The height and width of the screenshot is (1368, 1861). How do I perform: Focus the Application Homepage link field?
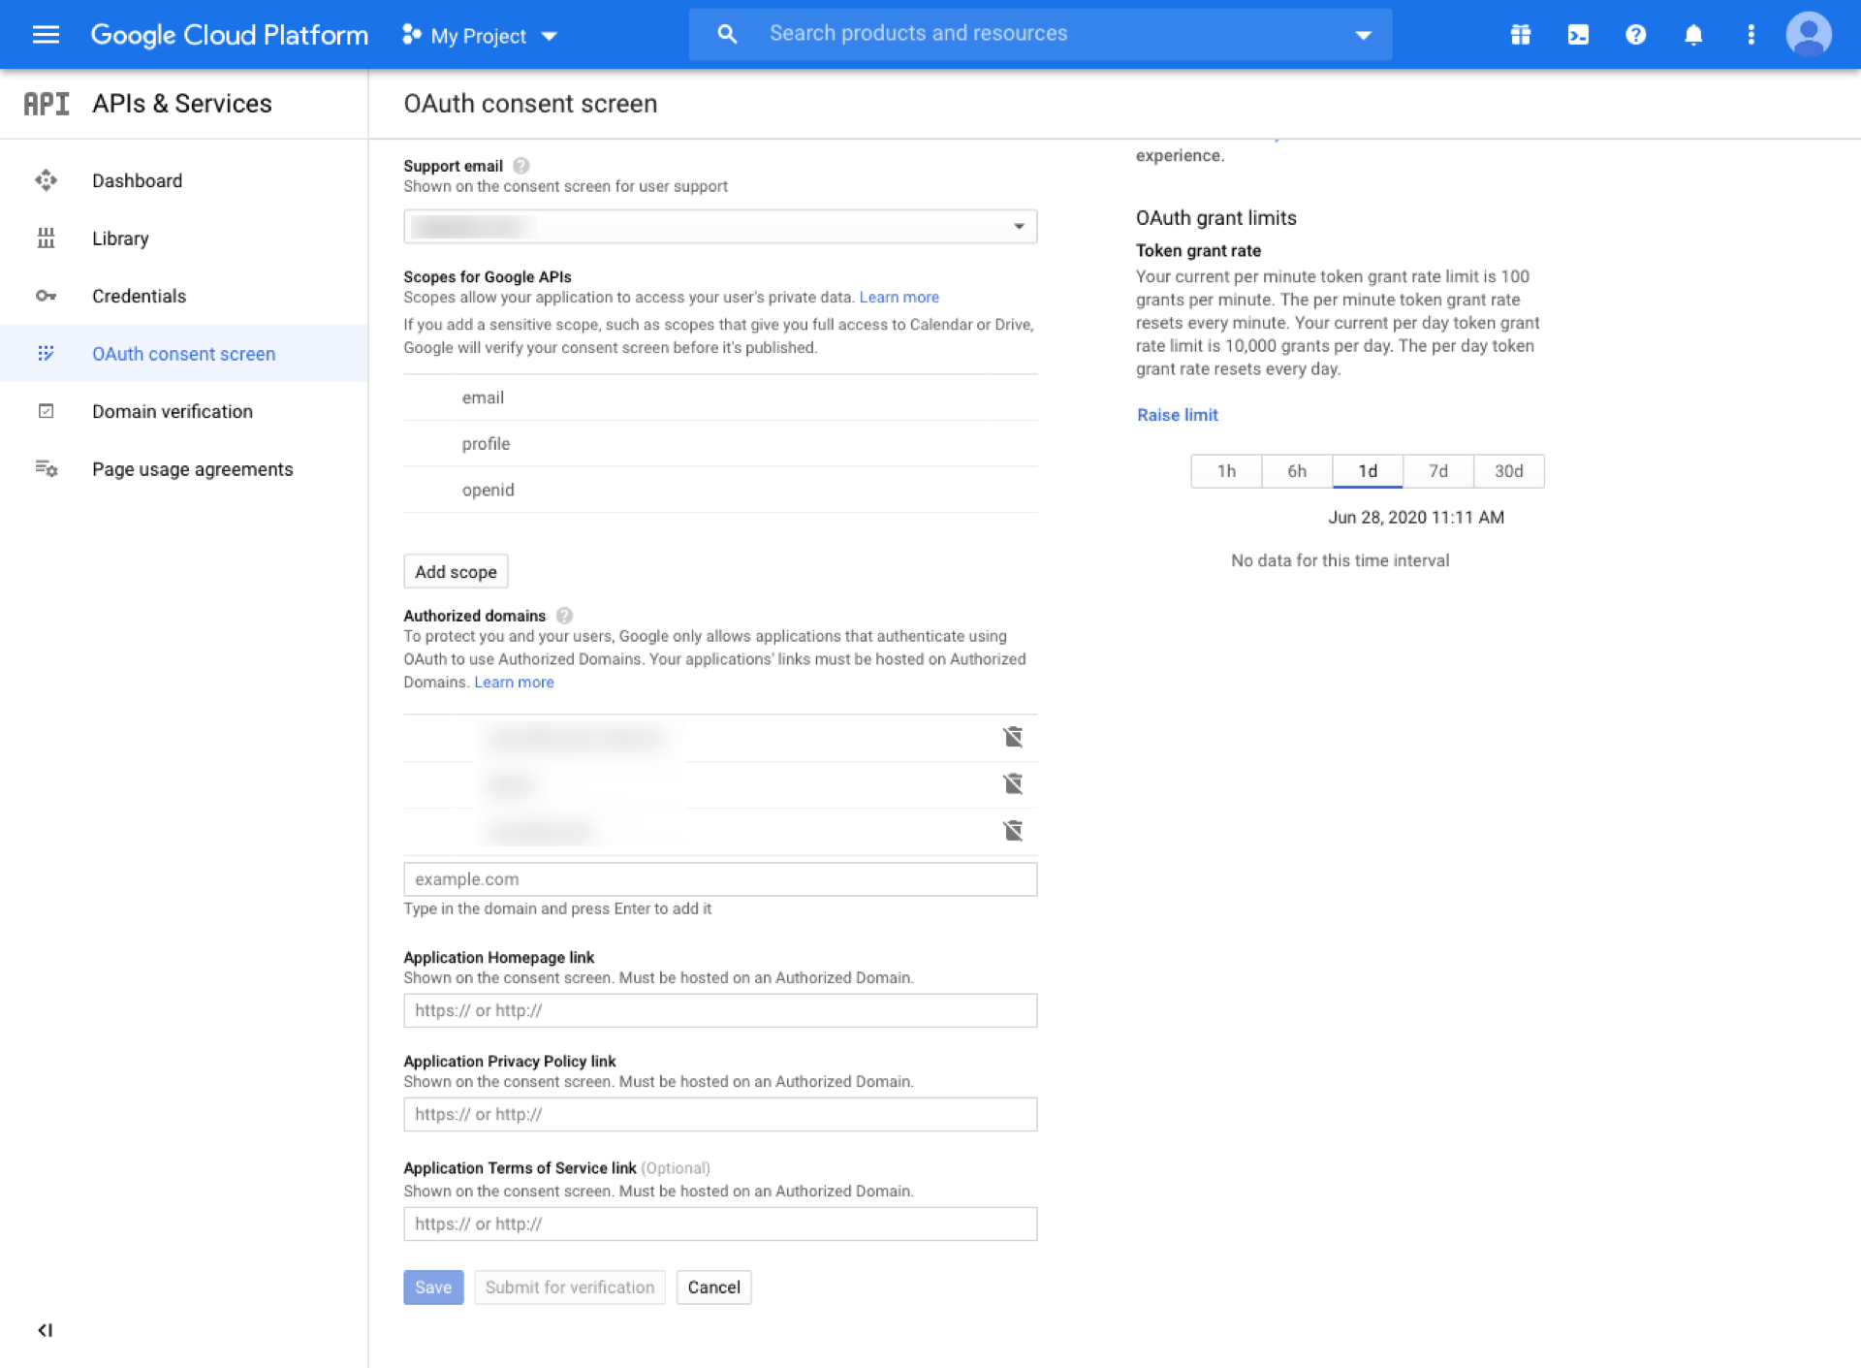tap(720, 1010)
